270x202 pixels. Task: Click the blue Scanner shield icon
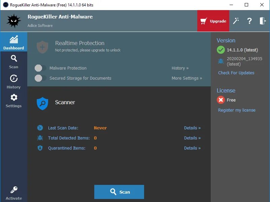pyautogui.click(x=42, y=104)
